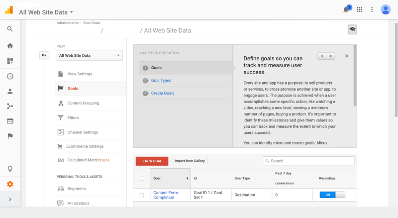Image resolution: width=398 pixels, height=218 pixels.
Task: Open Ecommerce Settings menu item
Action: pyautogui.click(x=85, y=146)
